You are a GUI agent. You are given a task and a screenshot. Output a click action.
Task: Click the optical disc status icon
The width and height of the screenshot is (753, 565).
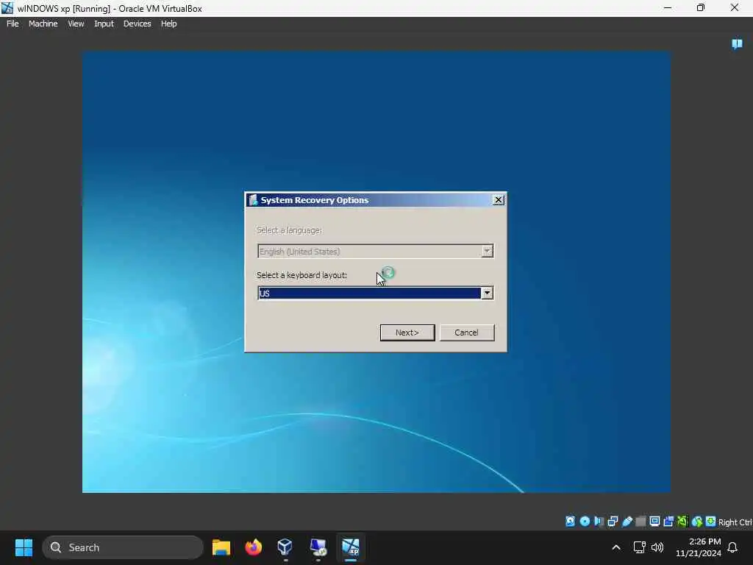coord(585,522)
